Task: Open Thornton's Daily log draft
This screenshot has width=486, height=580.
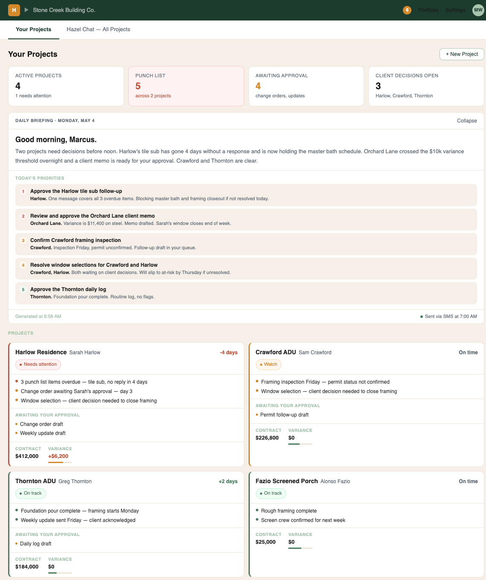Action: (x=35, y=544)
